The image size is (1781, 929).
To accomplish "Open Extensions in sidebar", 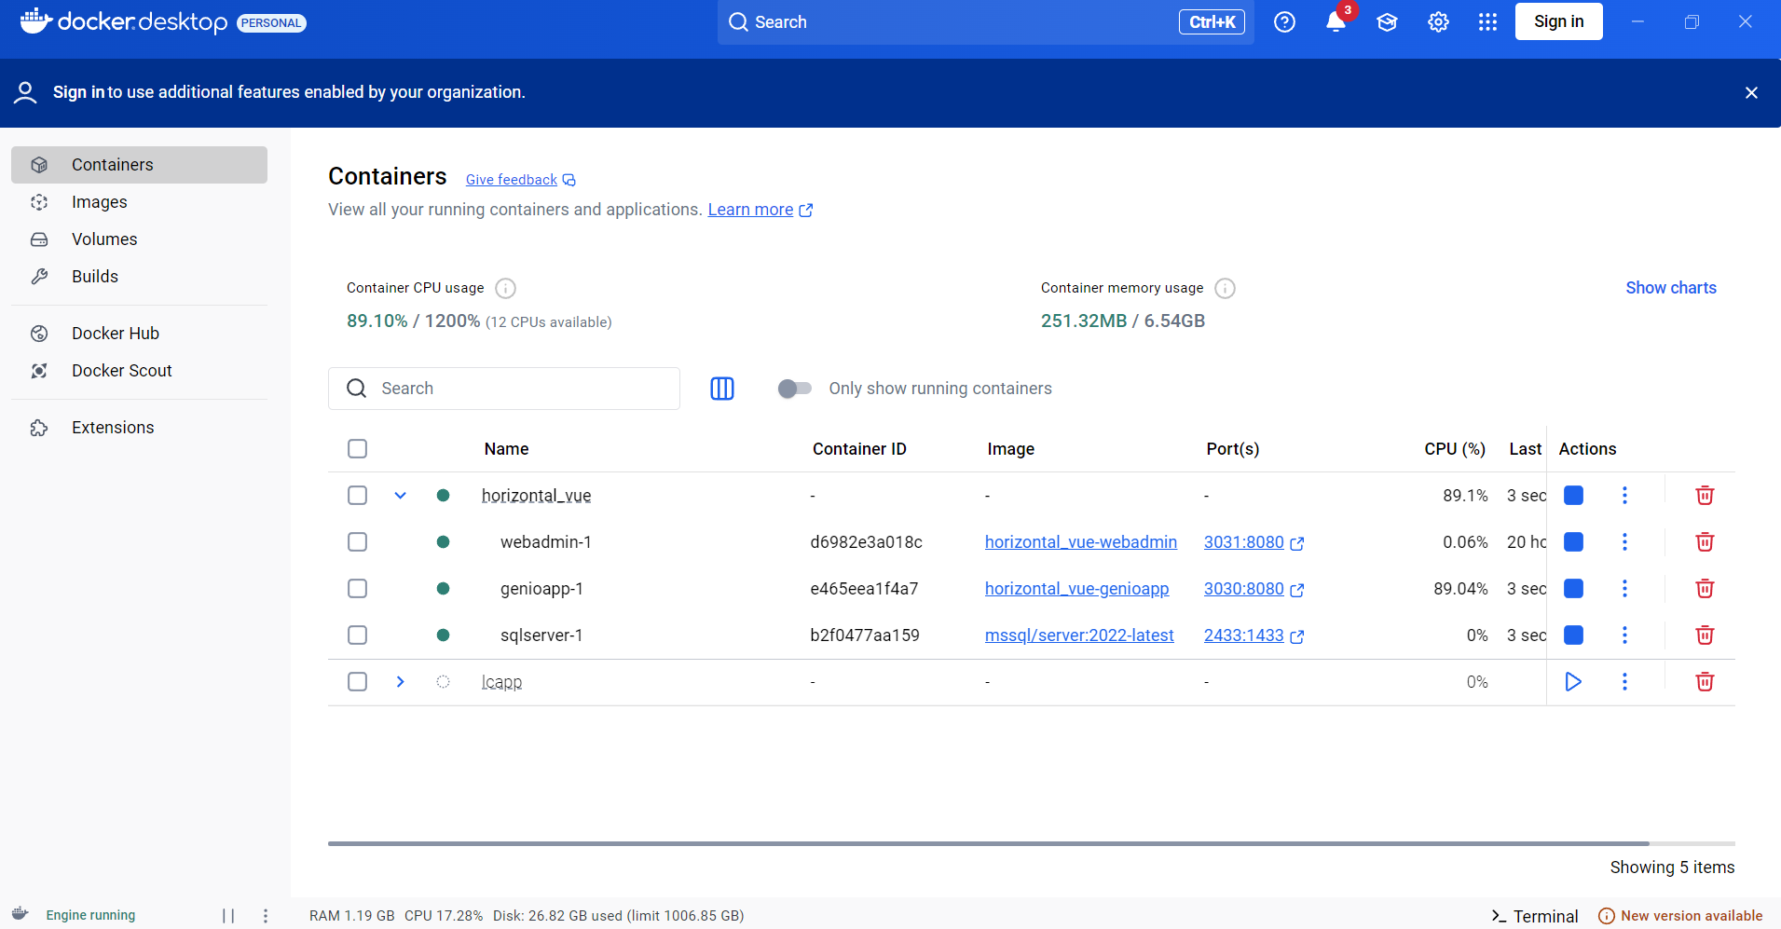I will click(x=139, y=428).
